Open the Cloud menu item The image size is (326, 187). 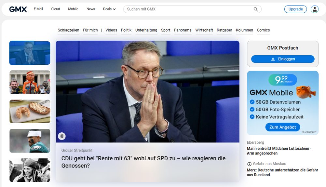pos(55,9)
